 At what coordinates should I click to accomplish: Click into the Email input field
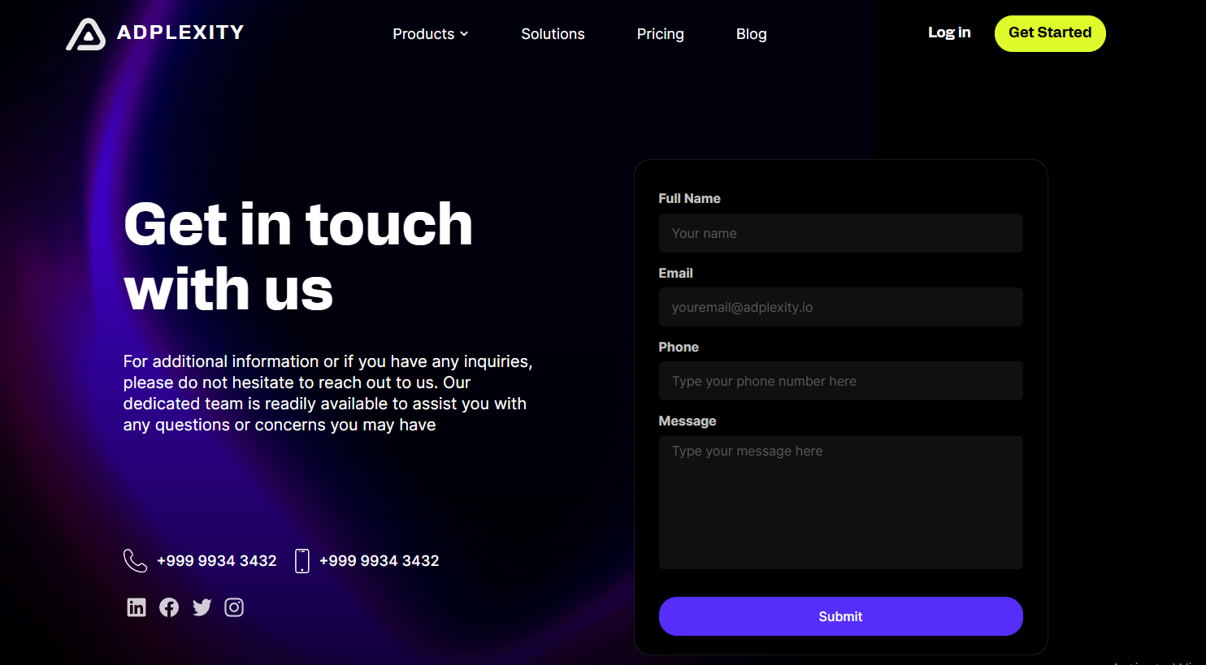tap(840, 307)
